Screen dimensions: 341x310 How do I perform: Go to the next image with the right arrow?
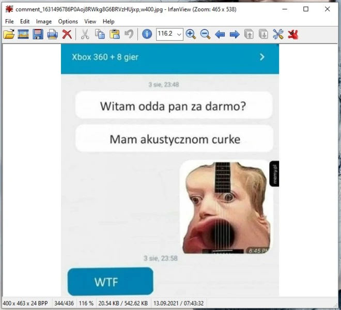pyautogui.click(x=234, y=34)
